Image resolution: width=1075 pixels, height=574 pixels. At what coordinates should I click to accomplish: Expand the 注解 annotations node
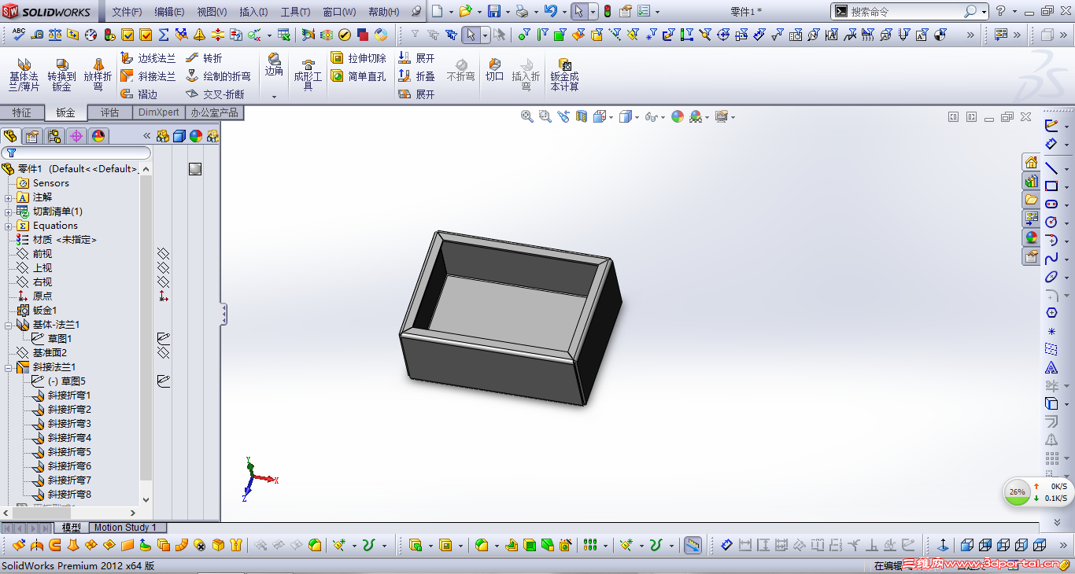(x=8, y=197)
